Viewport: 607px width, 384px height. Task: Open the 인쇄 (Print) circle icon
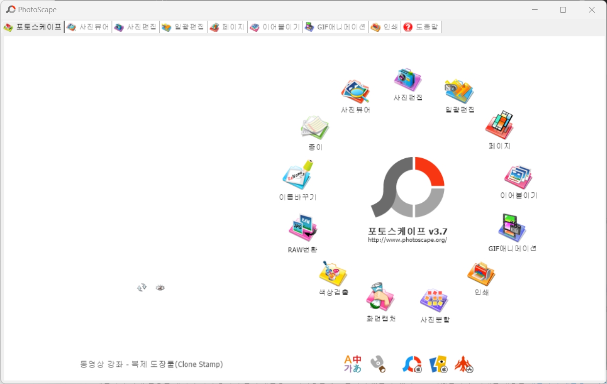tap(481, 278)
